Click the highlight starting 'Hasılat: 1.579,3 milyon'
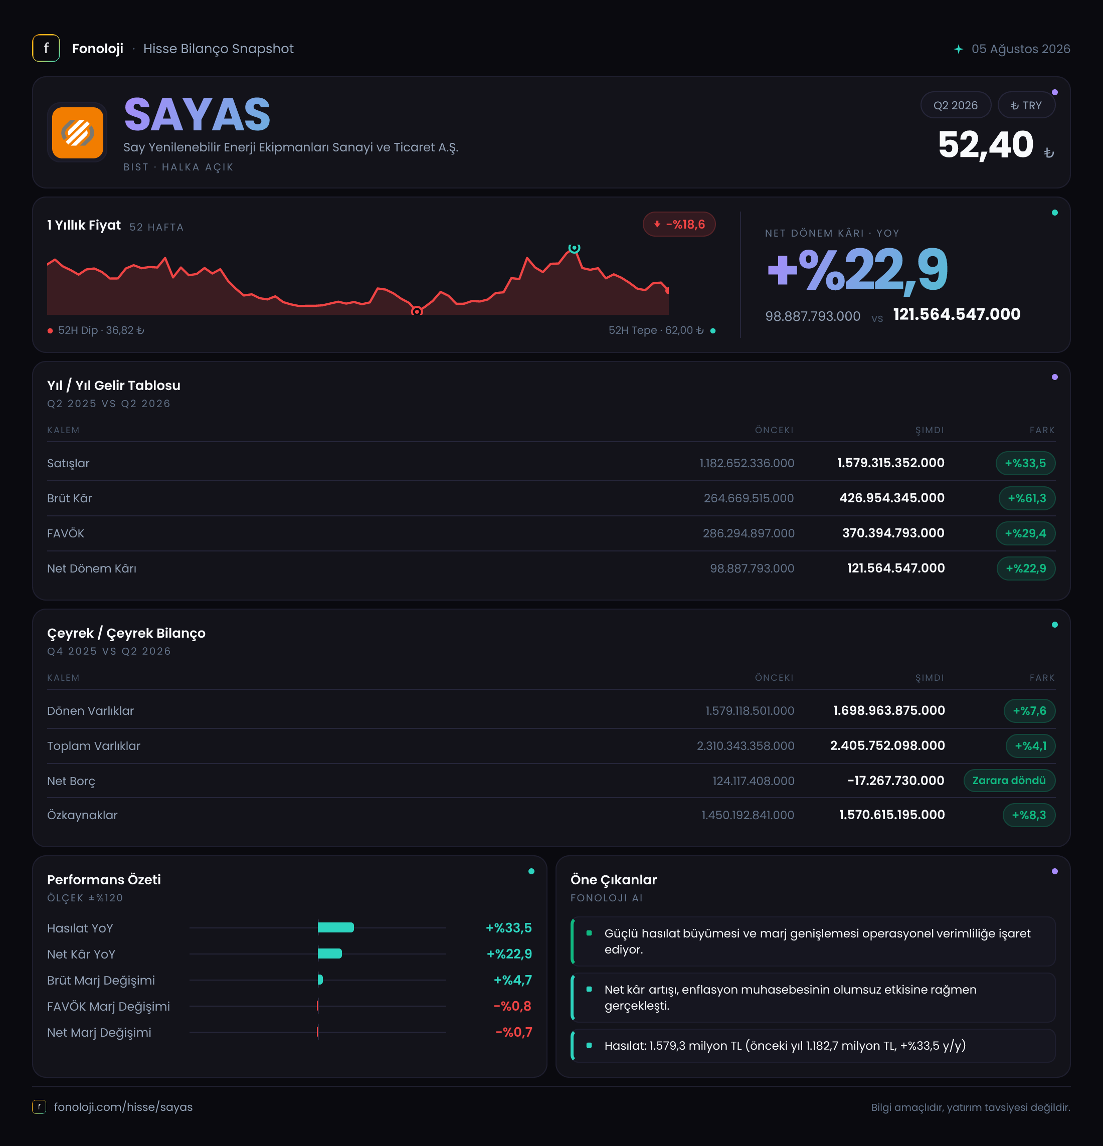This screenshot has width=1103, height=1146. [813, 1045]
